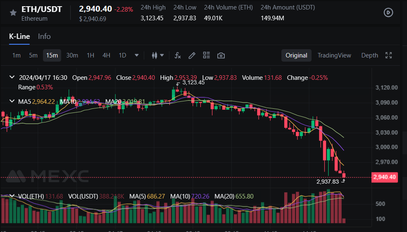Select the 1D timeframe

(122, 55)
